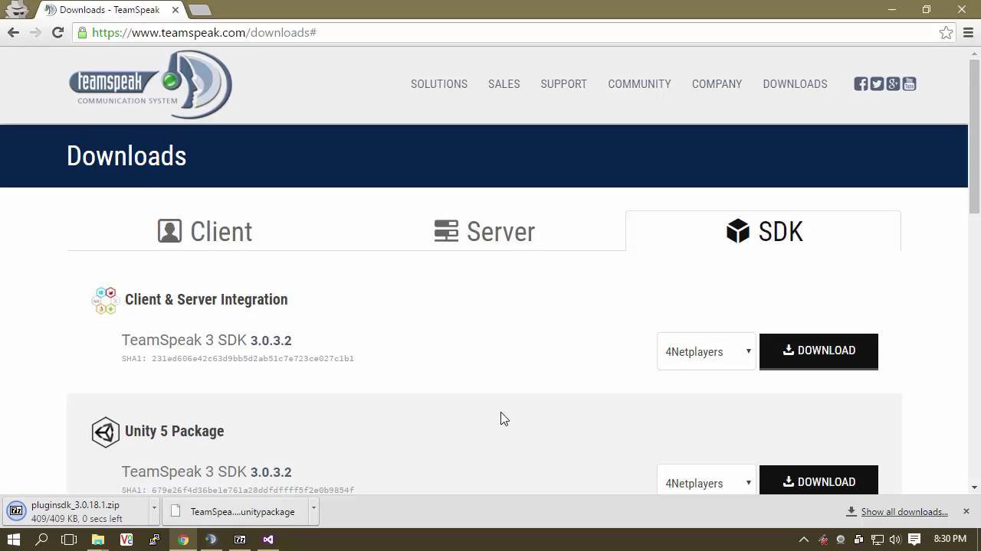Open Task View on taskbar

click(x=69, y=540)
